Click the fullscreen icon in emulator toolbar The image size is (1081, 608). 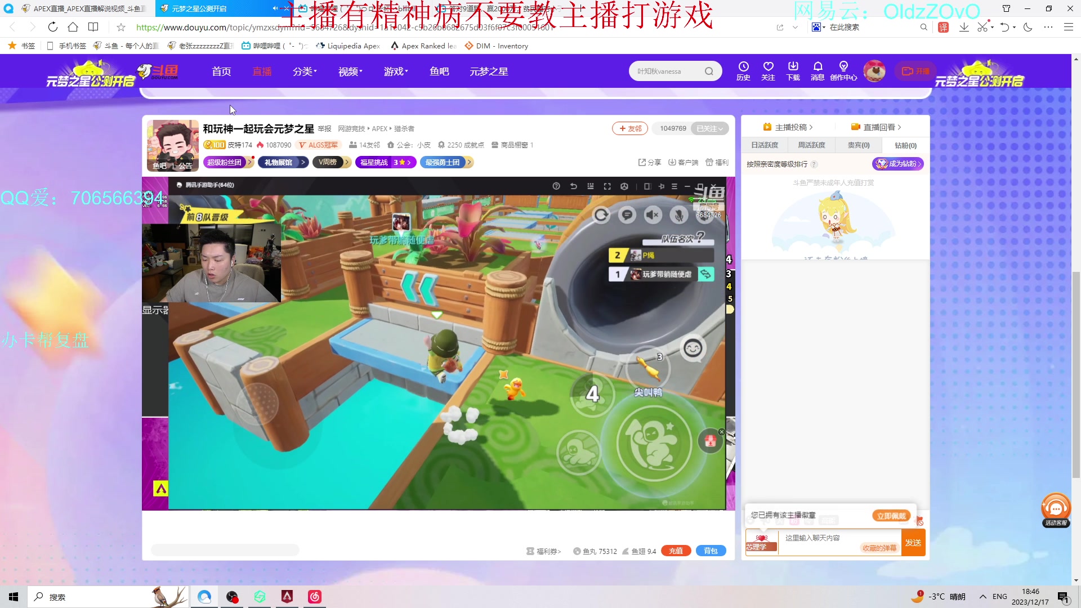pyautogui.click(x=607, y=186)
